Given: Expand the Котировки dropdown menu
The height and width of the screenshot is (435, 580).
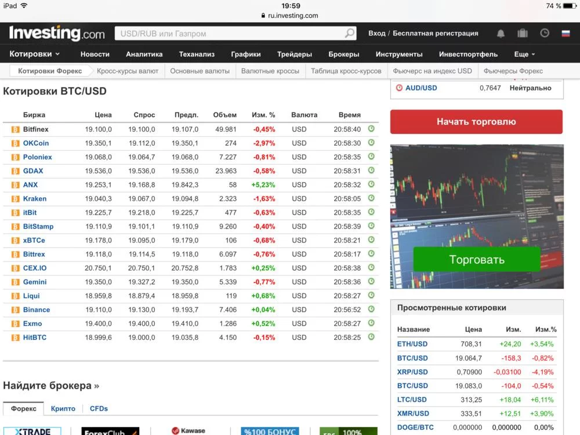Looking at the screenshot, I should point(34,54).
